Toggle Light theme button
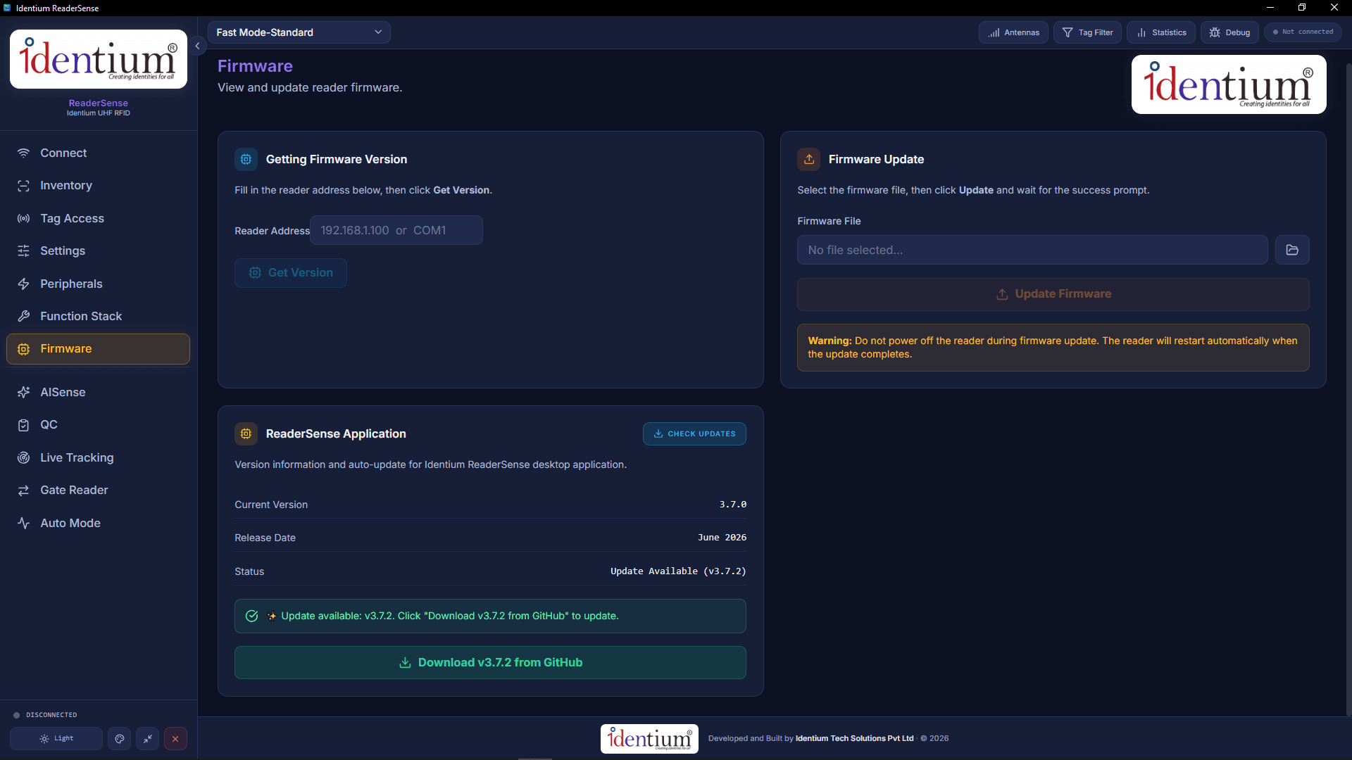Screen dimensions: 1352x760 pyautogui.click(x=56, y=739)
